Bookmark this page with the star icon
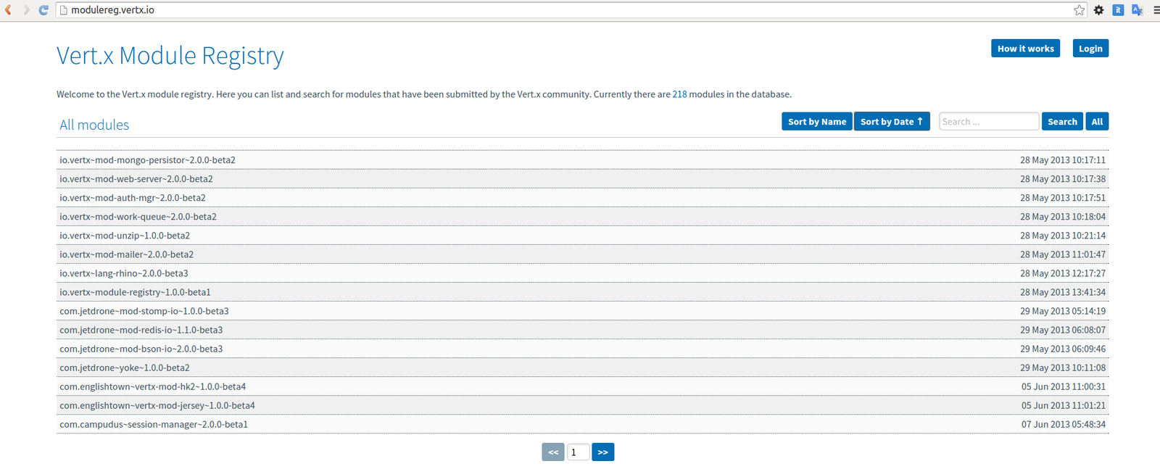The width and height of the screenshot is (1160, 469). point(1080,10)
